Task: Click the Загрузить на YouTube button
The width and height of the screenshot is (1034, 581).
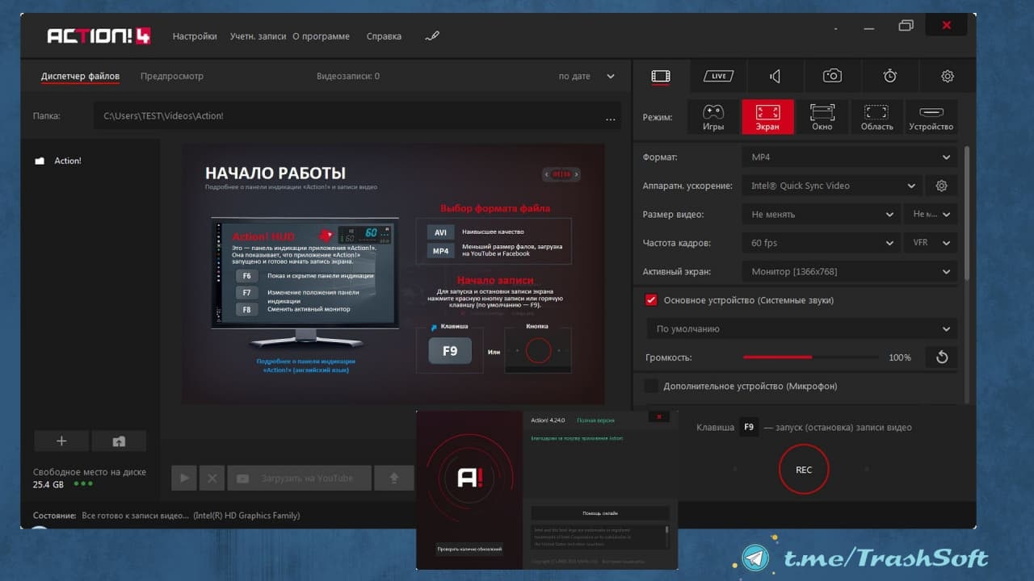Action: click(x=299, y=478)
